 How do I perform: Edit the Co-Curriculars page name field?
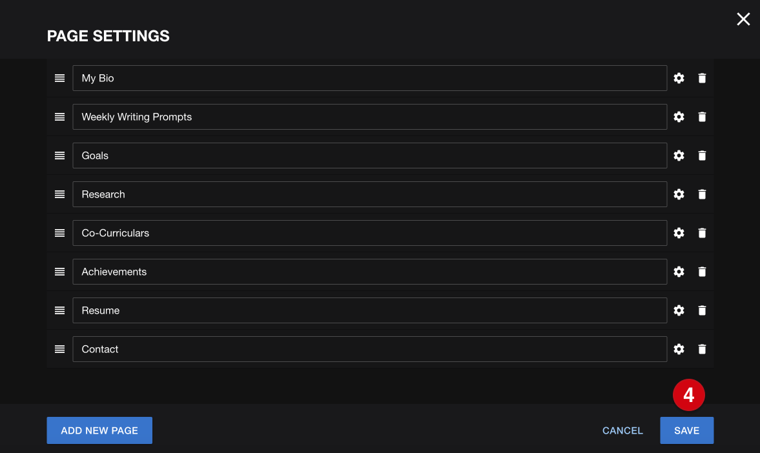369,233
